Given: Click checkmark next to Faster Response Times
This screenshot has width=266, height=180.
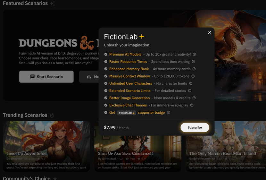Looking at the screenshot, I should coord(106,62).
